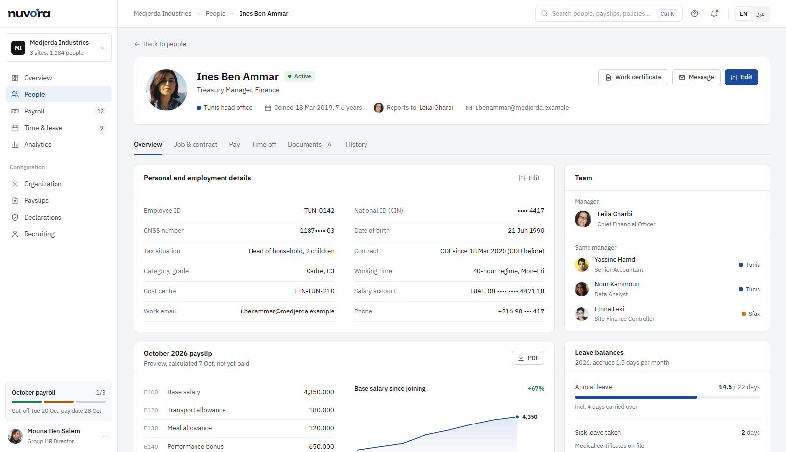Switch language to EN
The width and height of the screenshot is (786, 452).
coord(743,14)
